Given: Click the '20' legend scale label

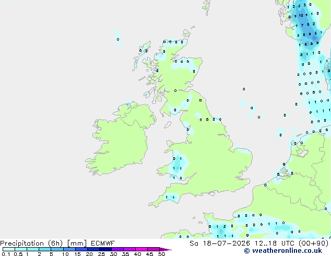Looking at the screenshot, I should point(89,254).
